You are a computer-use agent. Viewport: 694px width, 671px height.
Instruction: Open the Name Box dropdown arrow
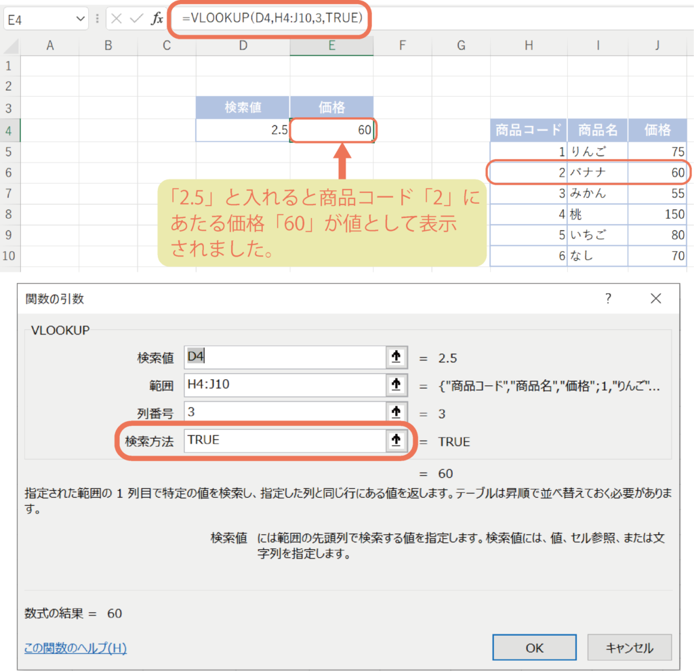pos(81,20)
